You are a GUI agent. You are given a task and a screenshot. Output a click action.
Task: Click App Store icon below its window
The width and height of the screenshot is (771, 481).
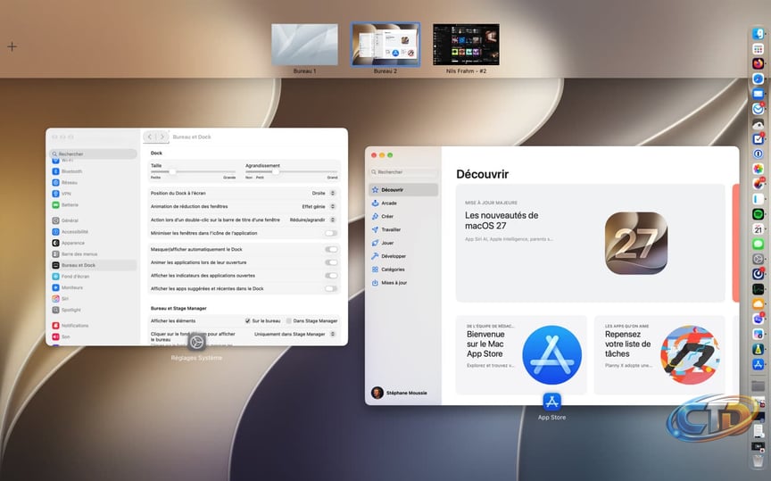[x=551, y=402]
